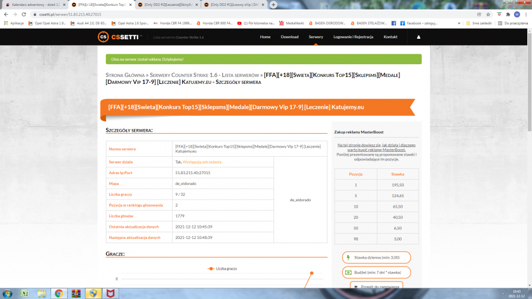This screenshot has height=299, width=532.
Task: Open Serwery in site navigation
Action: (315, 37)
